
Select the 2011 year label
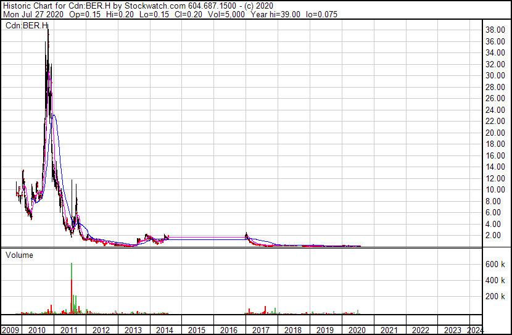point(69,330)
